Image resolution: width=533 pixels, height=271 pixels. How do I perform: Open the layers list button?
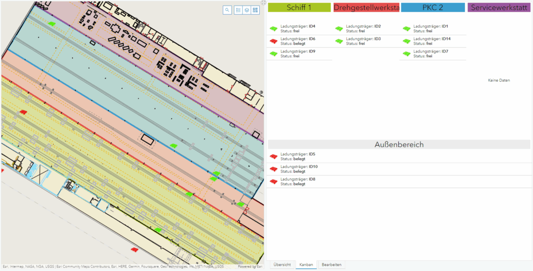247,10
